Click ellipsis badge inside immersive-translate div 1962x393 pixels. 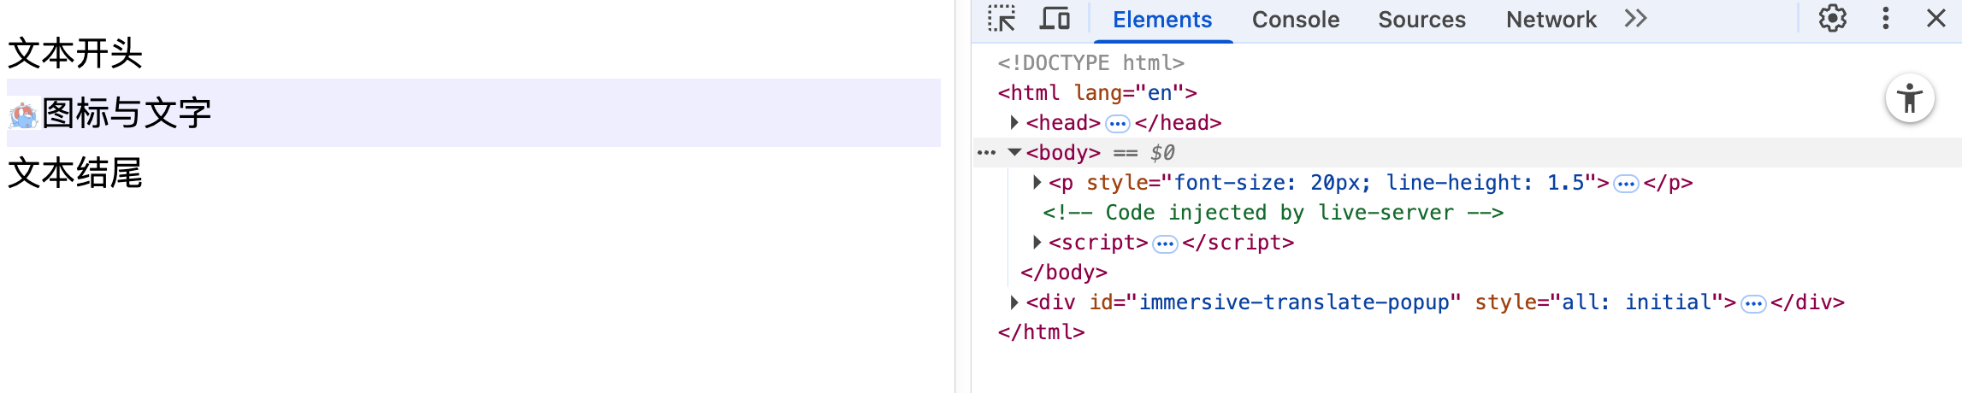[x=1753, y=304]
